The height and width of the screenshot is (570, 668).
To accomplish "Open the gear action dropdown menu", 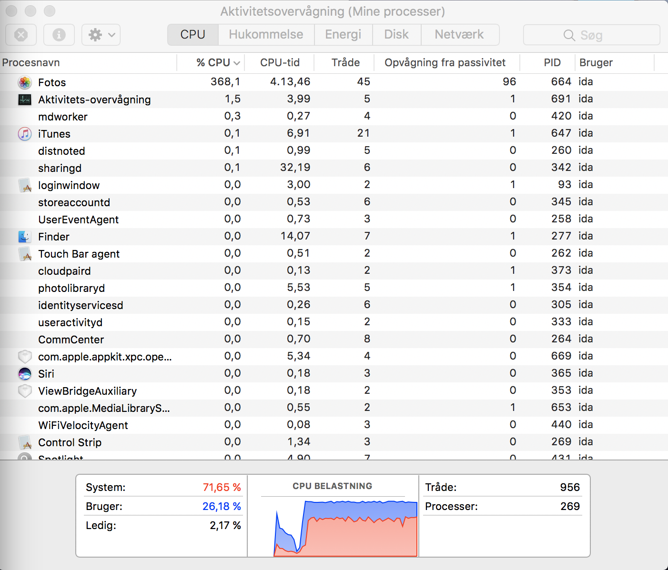I will tap(101, 35).
